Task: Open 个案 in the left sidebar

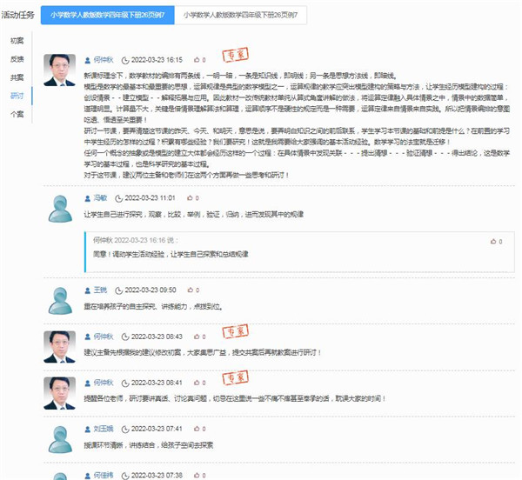Action: (17, 114)
